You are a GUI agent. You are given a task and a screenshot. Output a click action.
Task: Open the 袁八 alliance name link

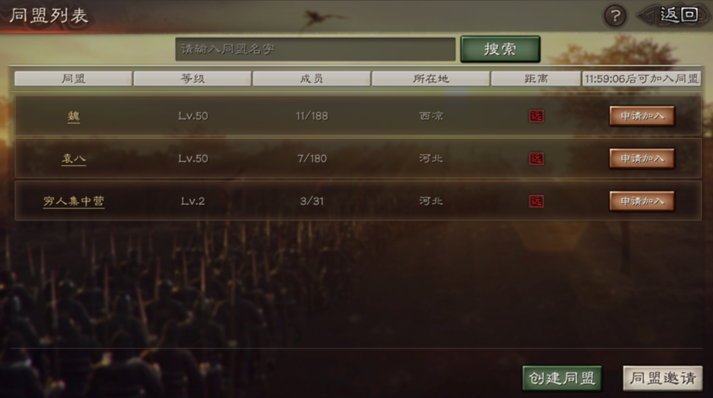tap(74, 159)
